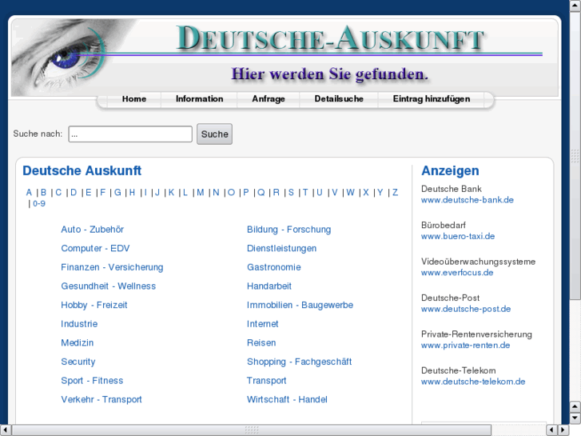Select the Eintrag hinzufügen navigation item
Image resolution: width=581 pixels, height=436 pixels.
tap(432, 99)
